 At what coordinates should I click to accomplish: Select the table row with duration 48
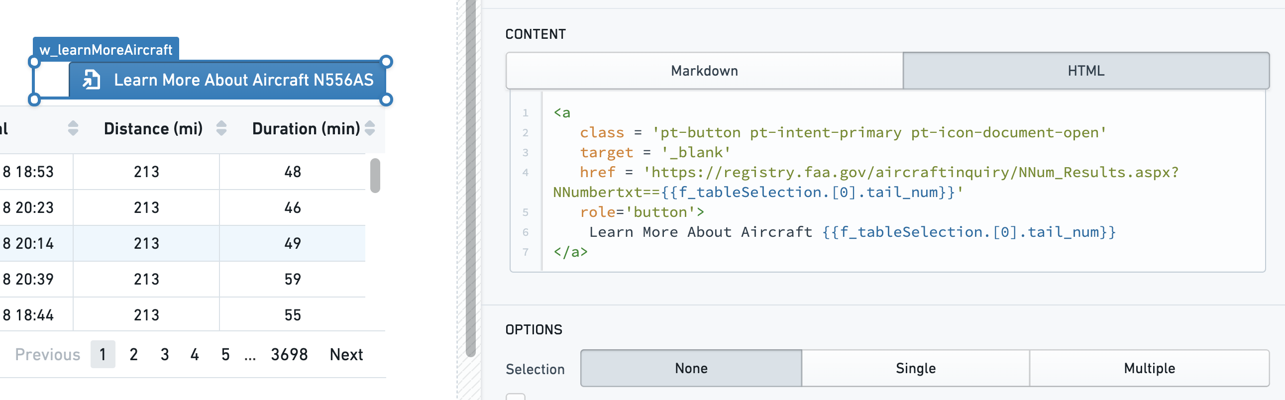click(183, 172)
